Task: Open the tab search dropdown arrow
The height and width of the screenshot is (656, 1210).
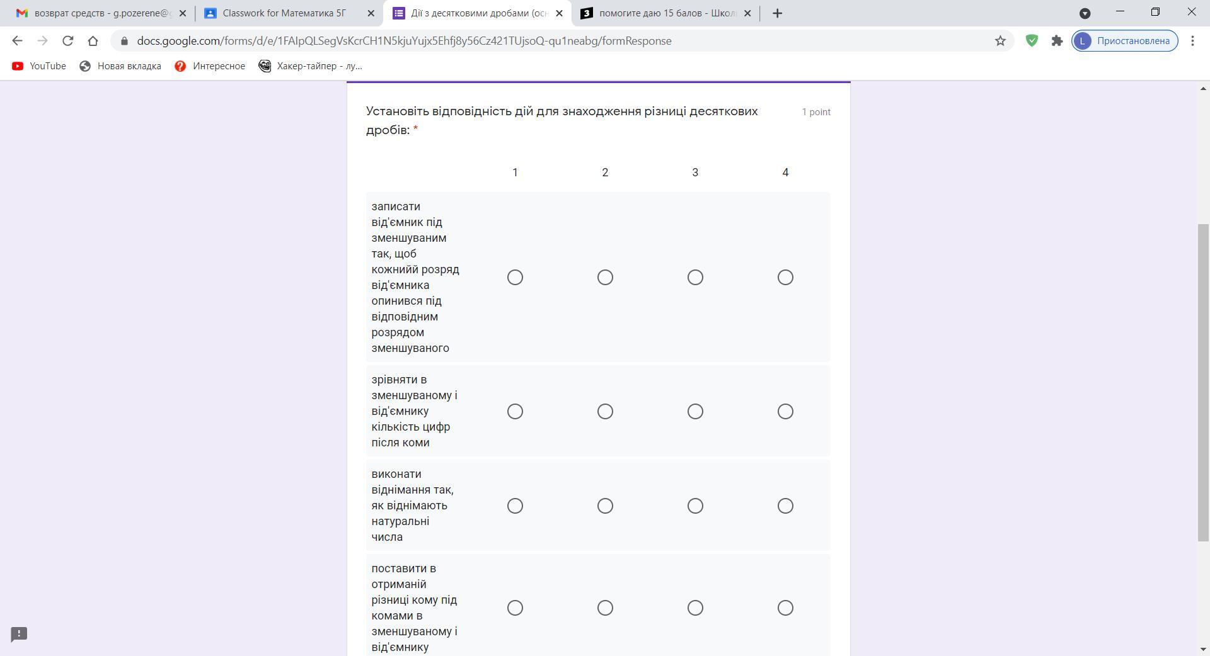Action: (x=1085, y=13)
